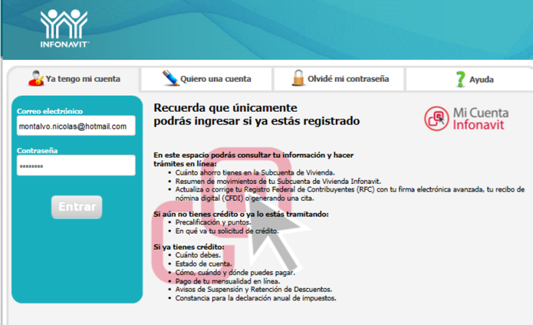Click text 'Cuánto ahorro tienes en la Subcuenta'
533x325 pixels.
[235, 172]
